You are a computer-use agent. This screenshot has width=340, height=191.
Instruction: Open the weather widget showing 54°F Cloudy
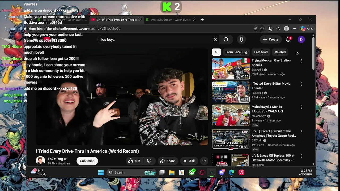pyautogui.click(x=39, y=172)
